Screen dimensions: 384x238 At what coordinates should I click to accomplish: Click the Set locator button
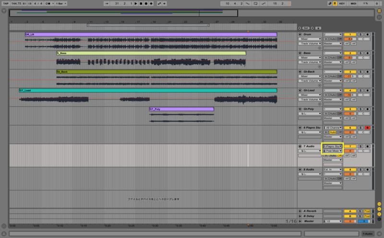tap(306, 28)
